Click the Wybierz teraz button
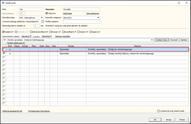191x124 pixels. (162, 40)
